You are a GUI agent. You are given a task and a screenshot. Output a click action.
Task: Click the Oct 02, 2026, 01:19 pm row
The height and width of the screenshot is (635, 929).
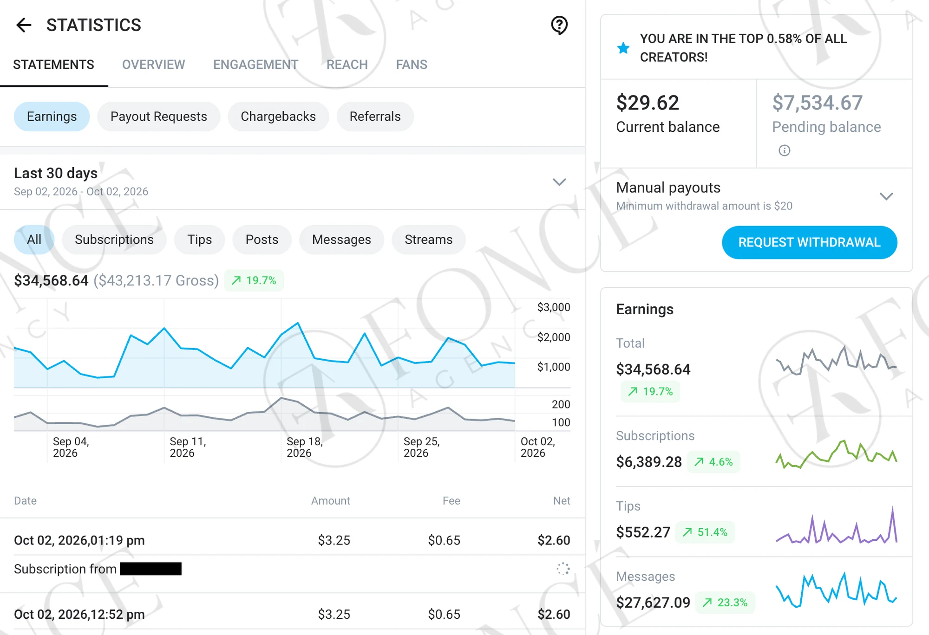(x=293, y=540)
